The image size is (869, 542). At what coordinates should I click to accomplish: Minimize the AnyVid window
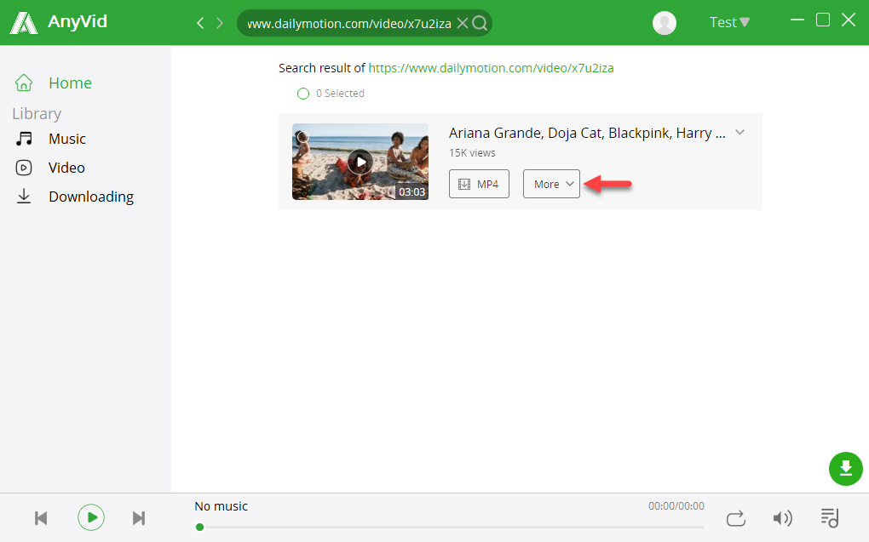click(x=797, y=20)
